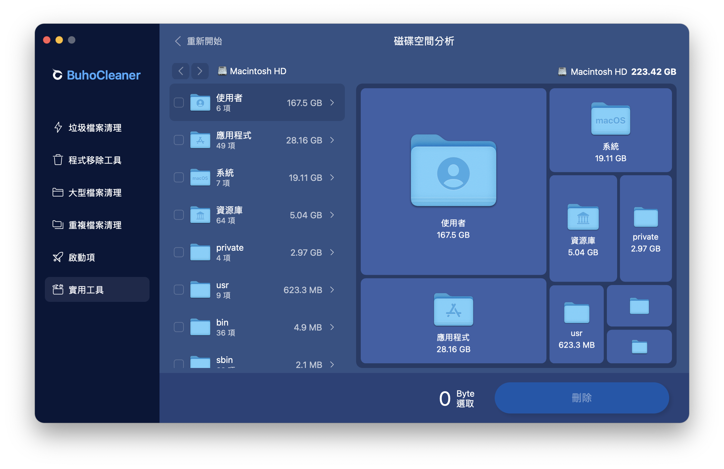This screenshot has width=724, height=469.
Task: Check the 應用程式 folder checkbox
Action: click(179, 140)
